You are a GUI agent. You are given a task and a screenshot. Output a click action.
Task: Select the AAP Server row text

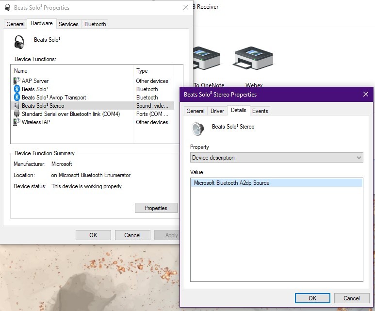[35, 81]
